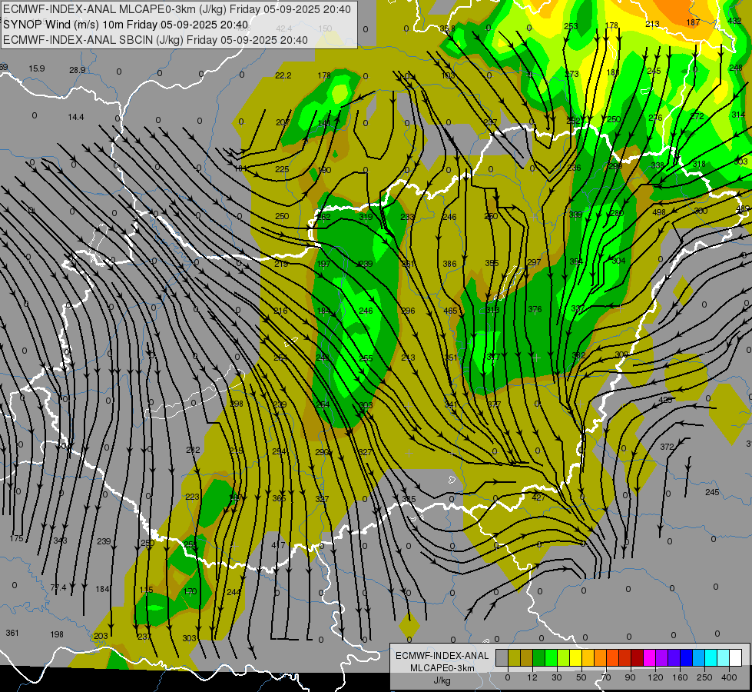Click the legend scale value '70'

click(x=606, y=677)
